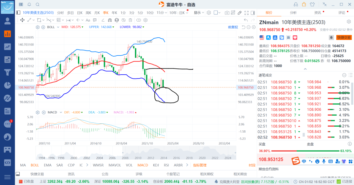Switch to the 分析 tab
The width and height of the screenshot is (354, 185).
pyautogui.click(x=293, y=13)
